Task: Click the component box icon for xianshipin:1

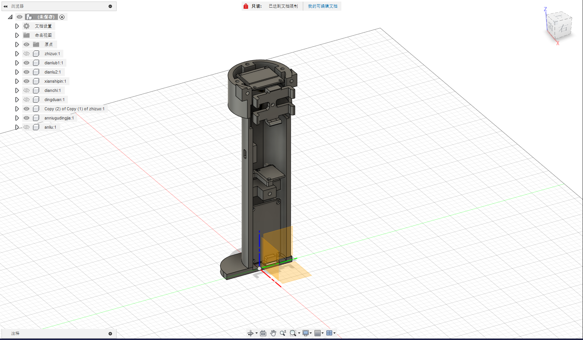Action: 36,81
